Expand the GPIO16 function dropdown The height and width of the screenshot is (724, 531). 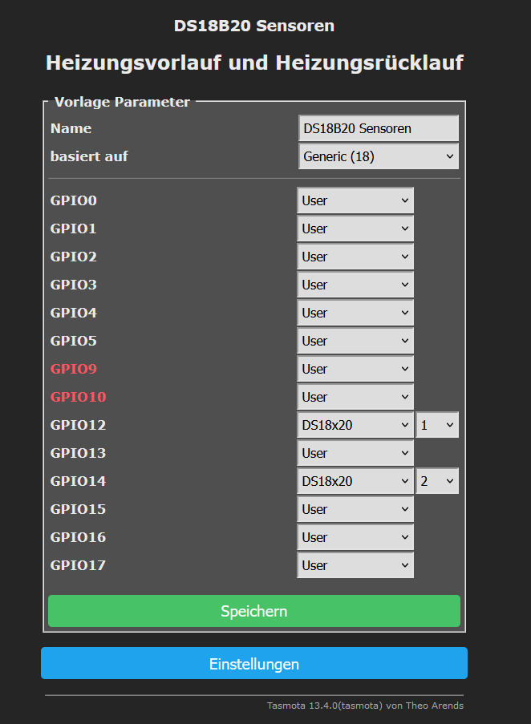coord(355,537)
